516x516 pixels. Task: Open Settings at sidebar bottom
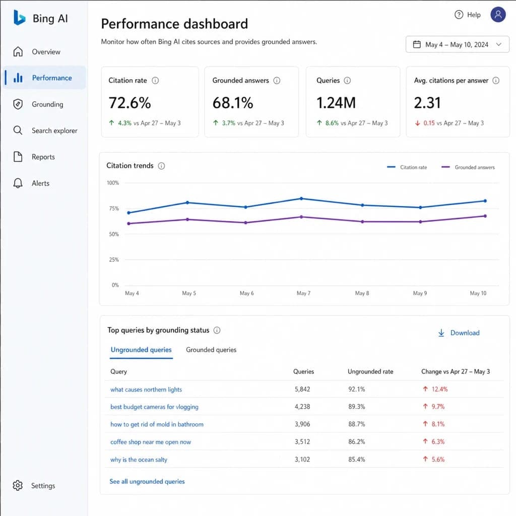coord(43,485)
